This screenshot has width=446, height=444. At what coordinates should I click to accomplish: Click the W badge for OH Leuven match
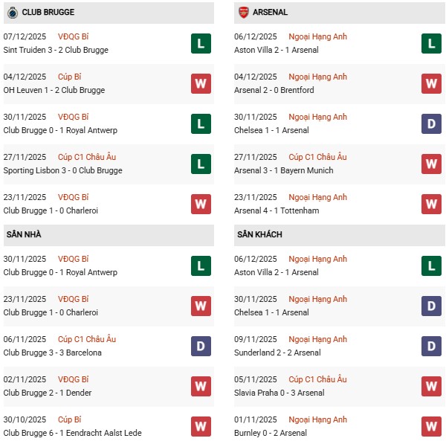pyautogui.click(x=200, y=83)
